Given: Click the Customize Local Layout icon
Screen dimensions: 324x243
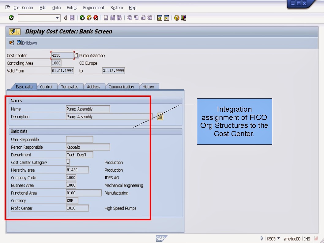Looking at the screenshot, I should point(183,18).
